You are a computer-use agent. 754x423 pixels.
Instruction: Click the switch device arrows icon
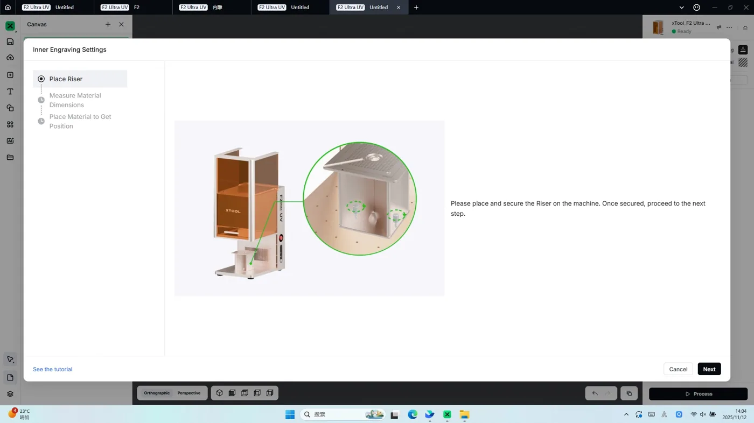718,27
